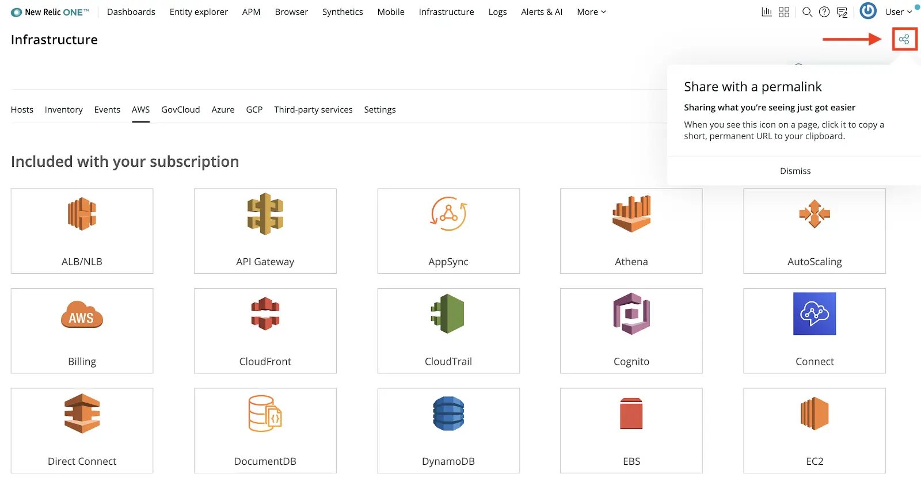Open the CloudTrail integration card

click(x=448, y=331)
